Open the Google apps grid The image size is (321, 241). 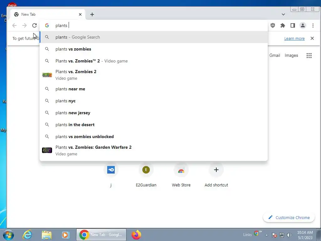point(309,55)
